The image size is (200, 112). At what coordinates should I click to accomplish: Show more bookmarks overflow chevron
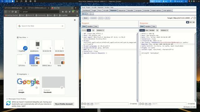[77, 15]
